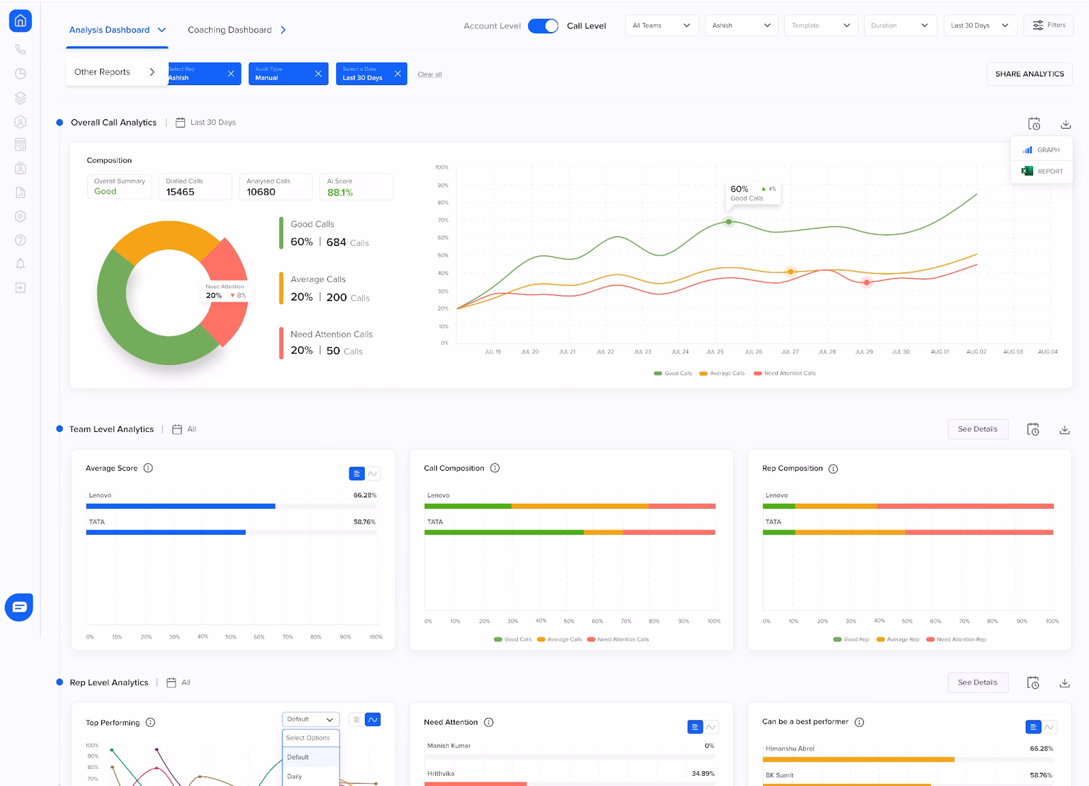Open the All Teams dropdown
The height and width of the screenshot is (786, 1089).
pos(661,25)
